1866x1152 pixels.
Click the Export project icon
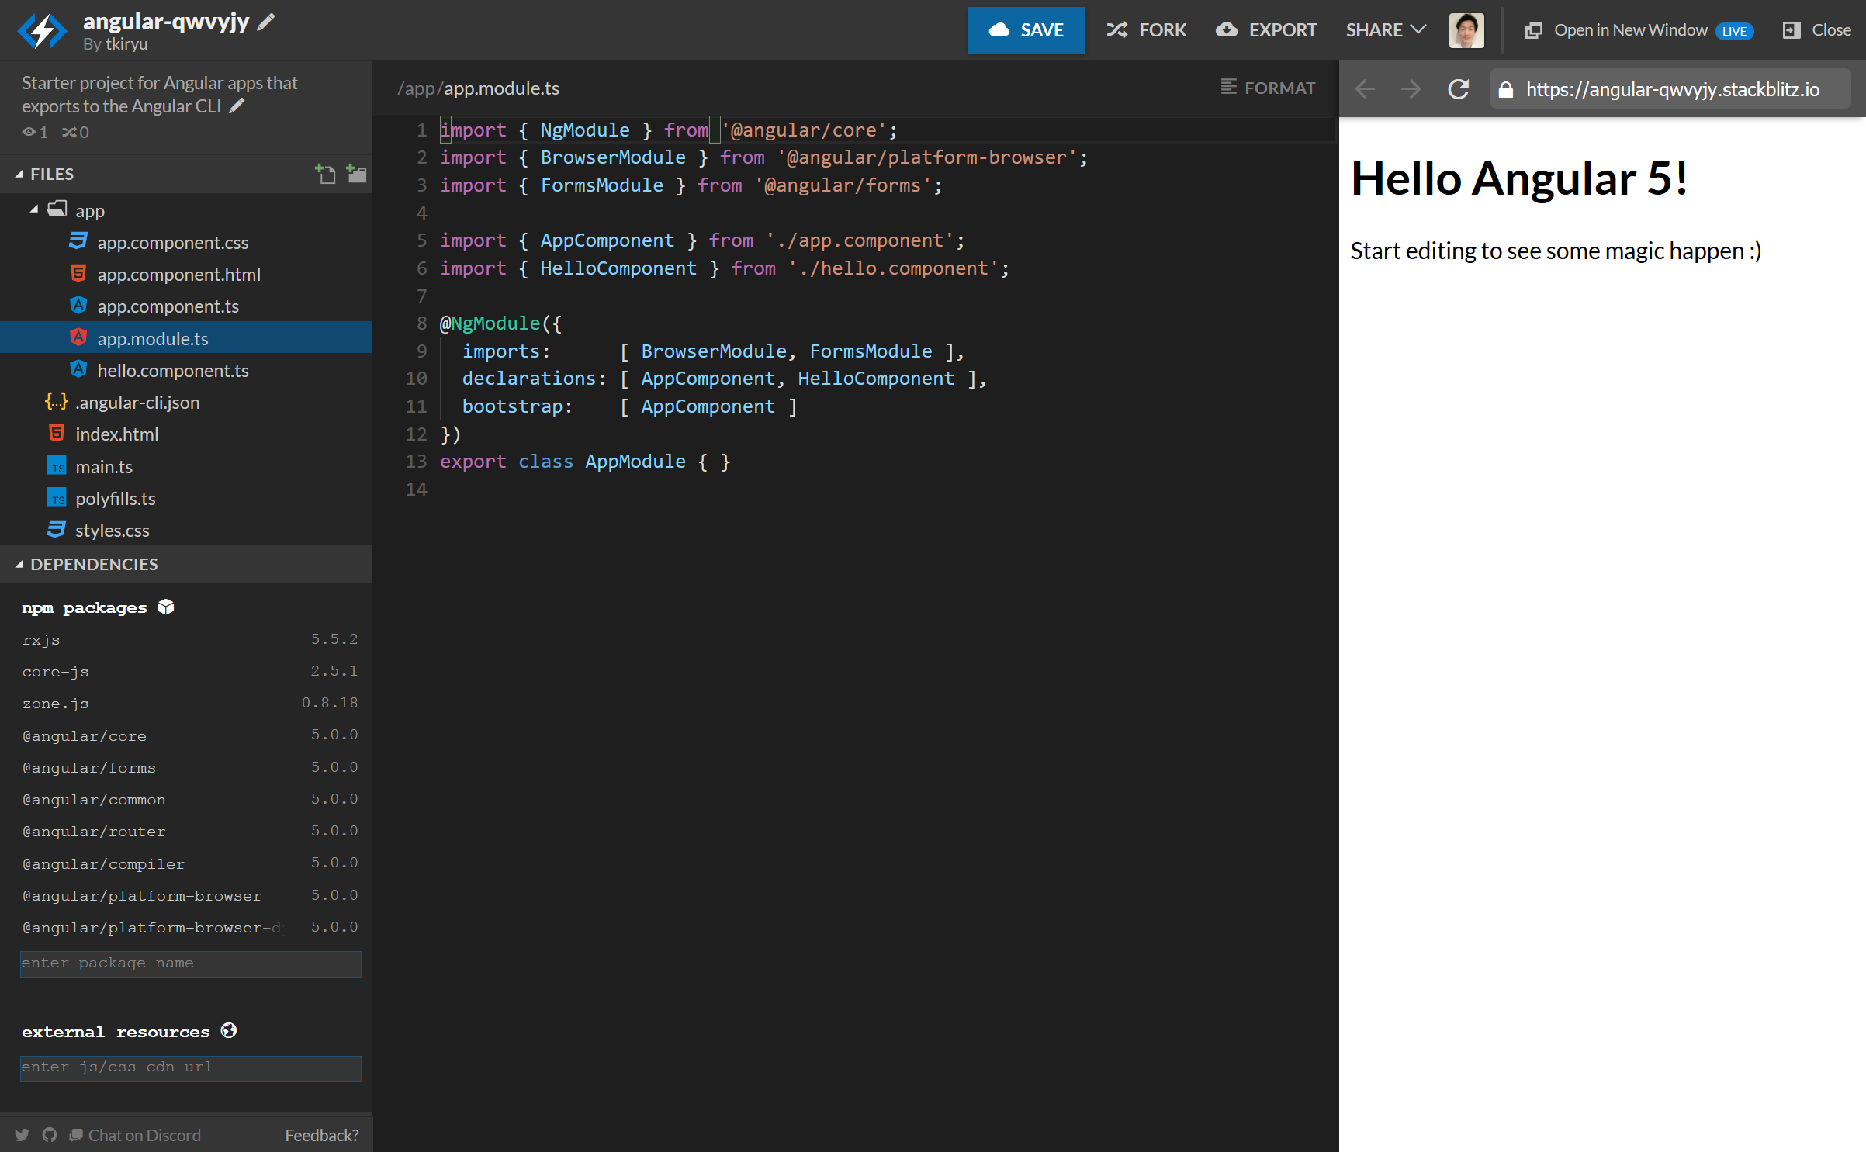(1227, 30)
